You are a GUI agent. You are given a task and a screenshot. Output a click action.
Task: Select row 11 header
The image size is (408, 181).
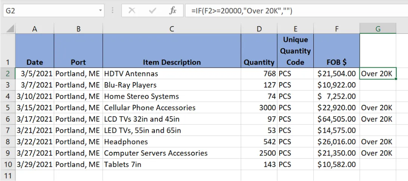(8, 175)
